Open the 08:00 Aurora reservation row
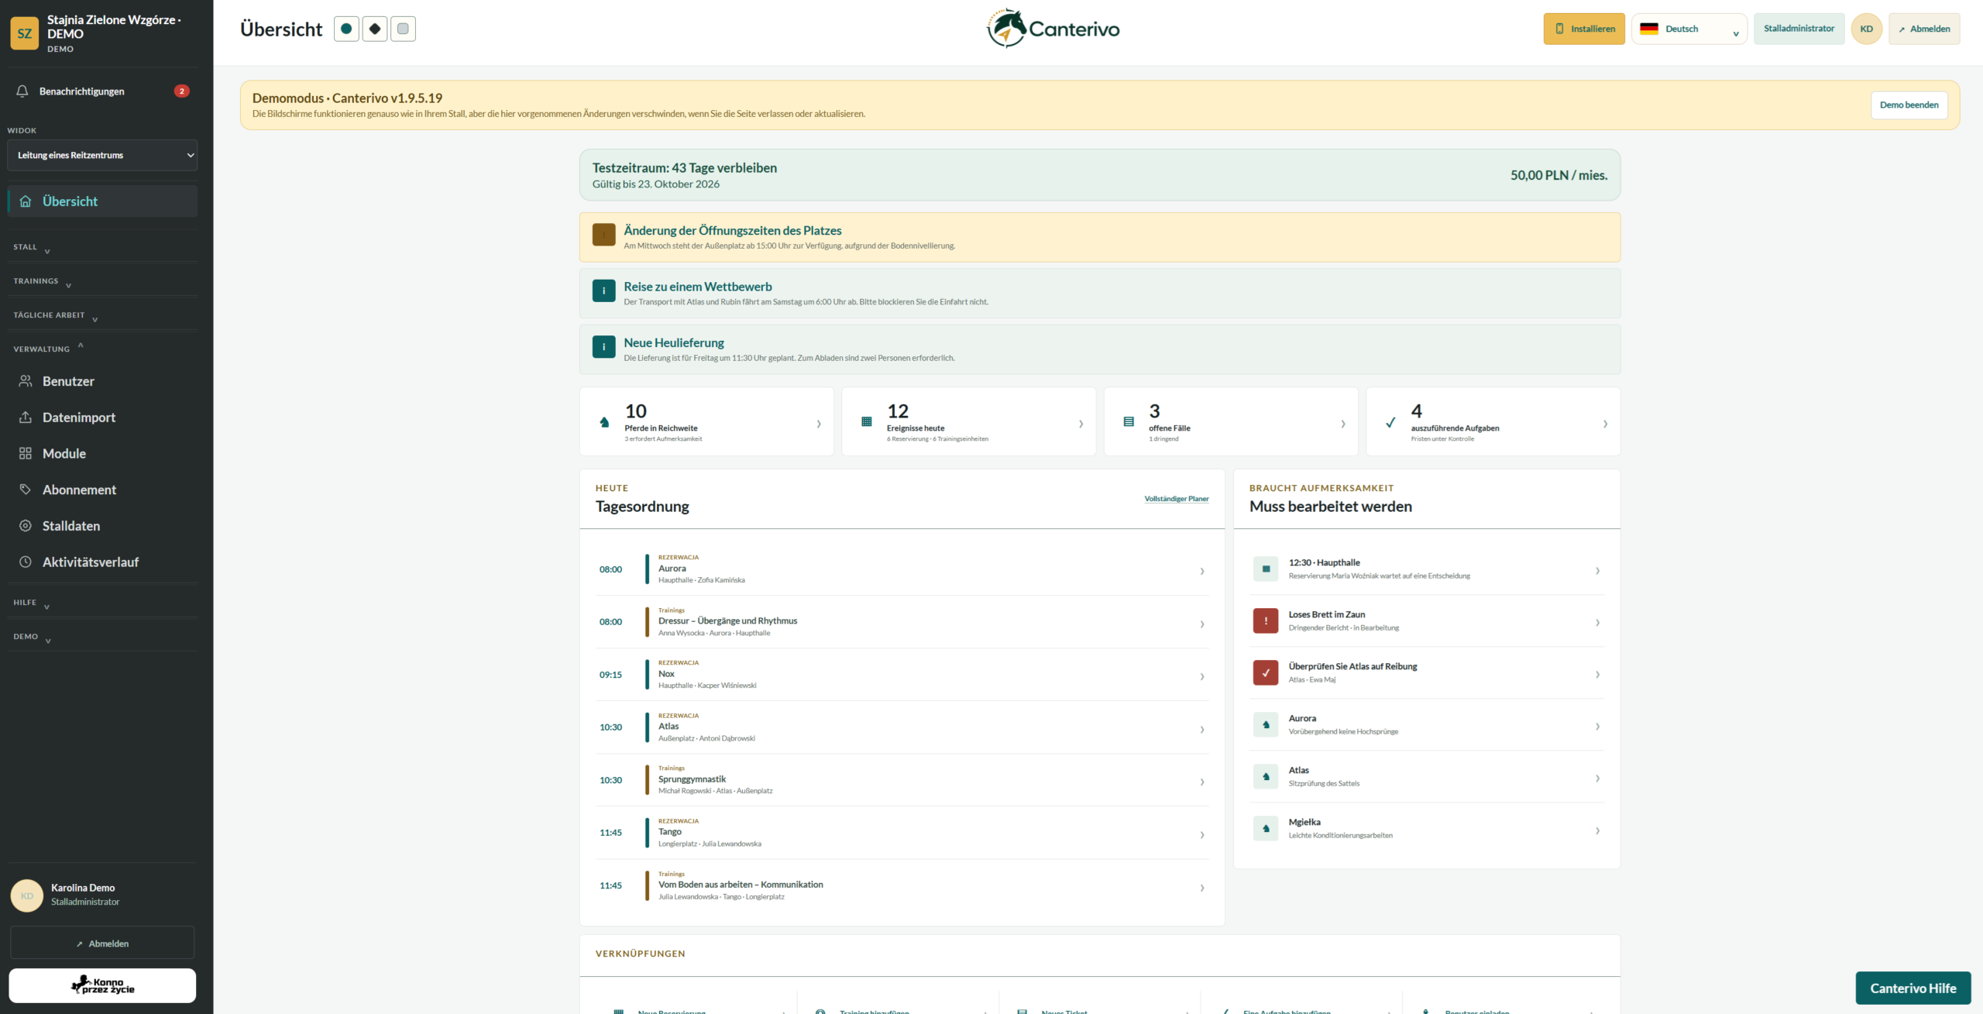The width and height of the screenshot is (1983, 1014). point(902,569)
